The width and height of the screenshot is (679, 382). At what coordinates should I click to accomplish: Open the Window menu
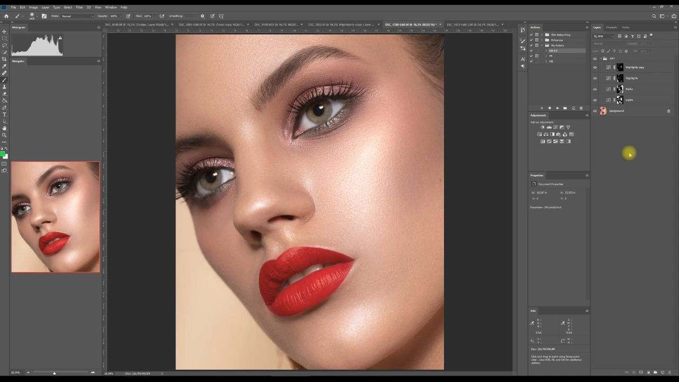pyautogui.click(x=111, y=7)
